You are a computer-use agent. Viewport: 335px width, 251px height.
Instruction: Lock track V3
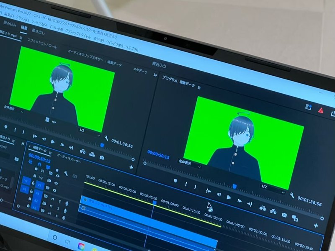pyautogui.click(x=36, y=169)
